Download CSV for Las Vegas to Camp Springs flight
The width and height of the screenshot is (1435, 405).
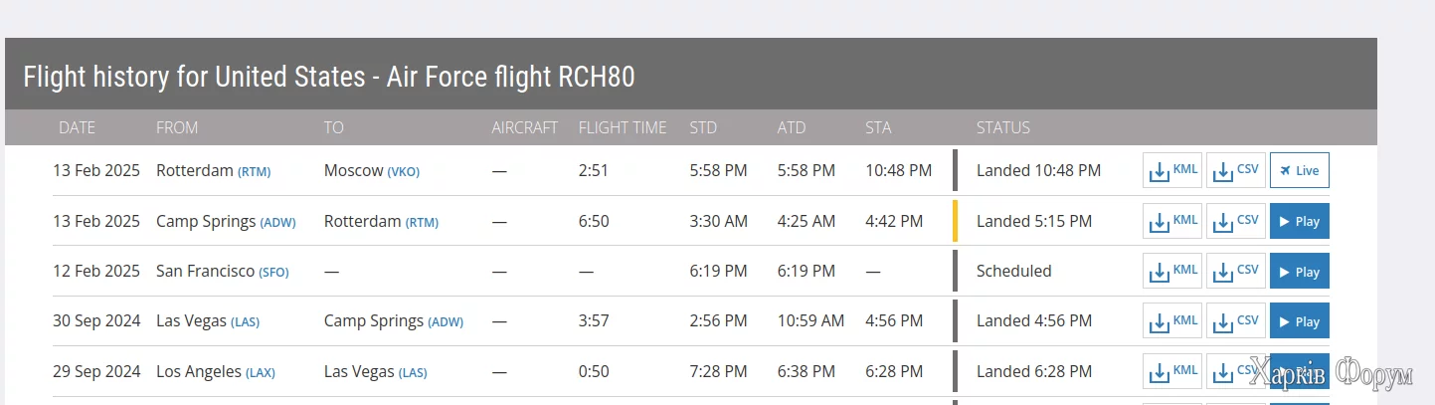1235,321
